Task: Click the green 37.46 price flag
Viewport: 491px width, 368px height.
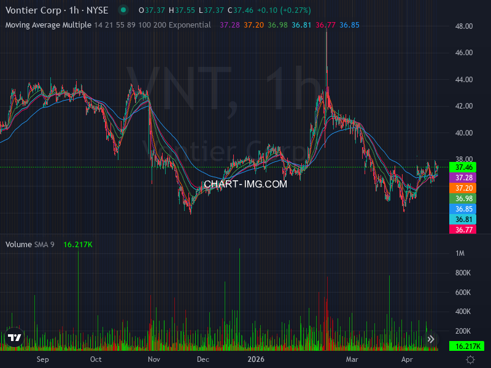Action: click(464, 166)
